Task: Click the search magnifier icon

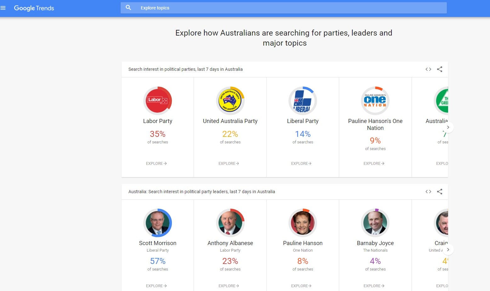Action: click(128, 8)
